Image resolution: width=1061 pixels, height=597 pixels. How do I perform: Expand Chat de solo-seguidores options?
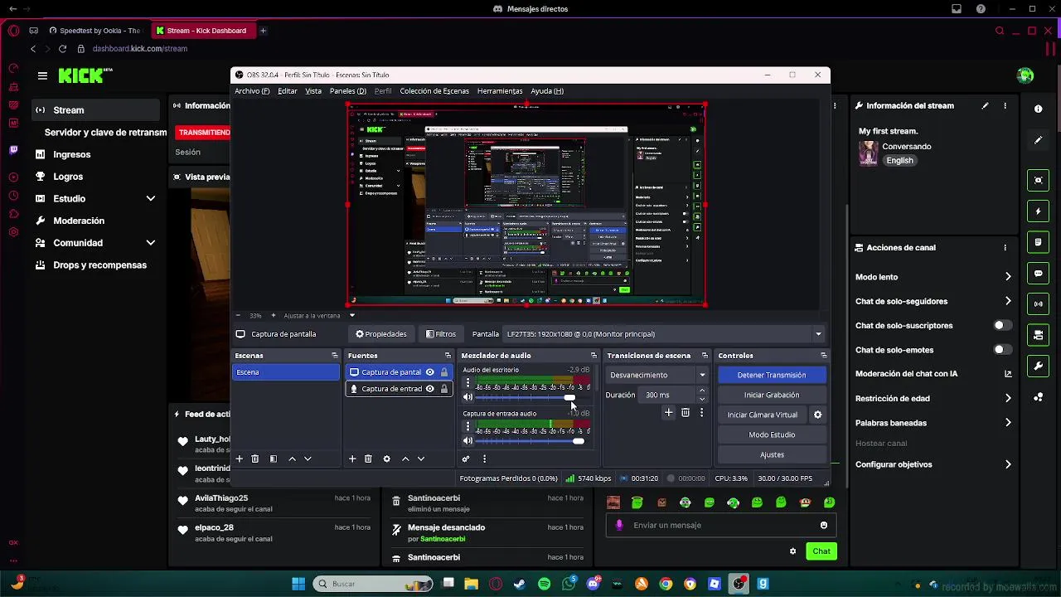1008,301
